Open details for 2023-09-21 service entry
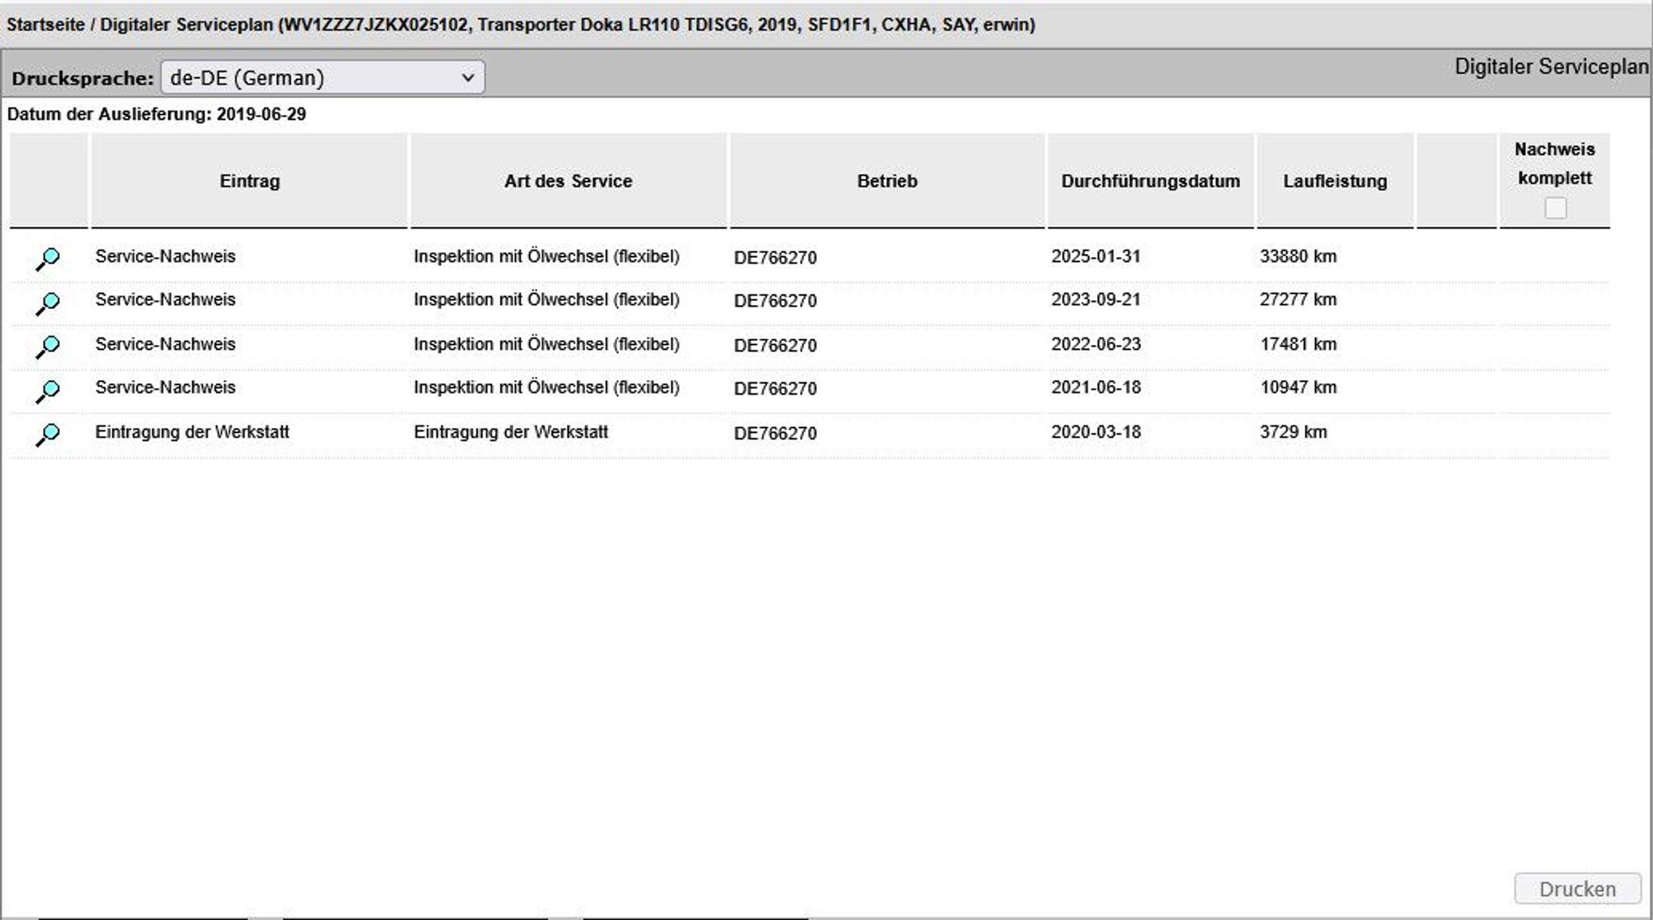Viewport: 1653px width, 920px height. [48, 303]
